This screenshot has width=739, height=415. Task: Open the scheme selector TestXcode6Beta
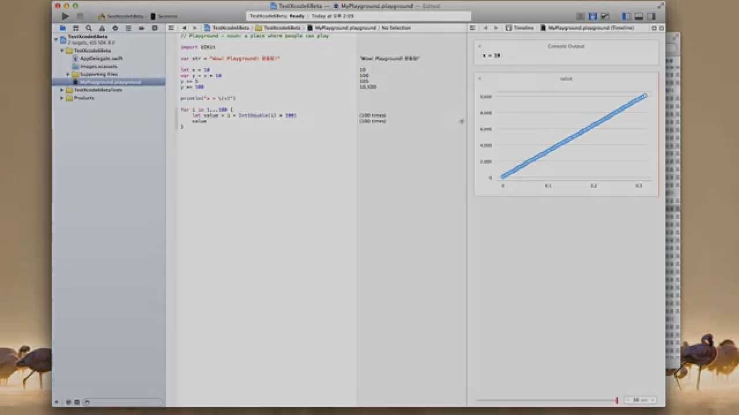click(121, 16)
